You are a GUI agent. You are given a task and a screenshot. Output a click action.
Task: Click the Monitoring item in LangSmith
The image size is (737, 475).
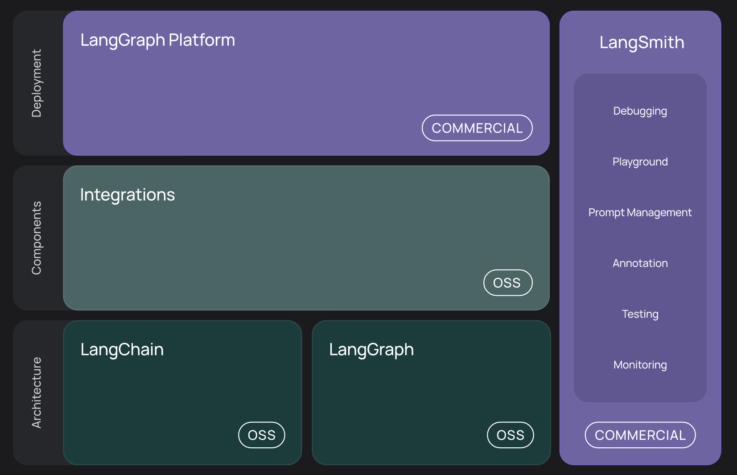click(x=640, y=364)
